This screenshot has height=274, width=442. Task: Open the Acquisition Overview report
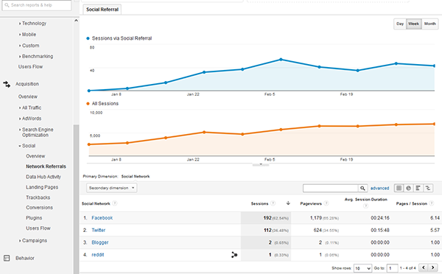coord(28,96)
